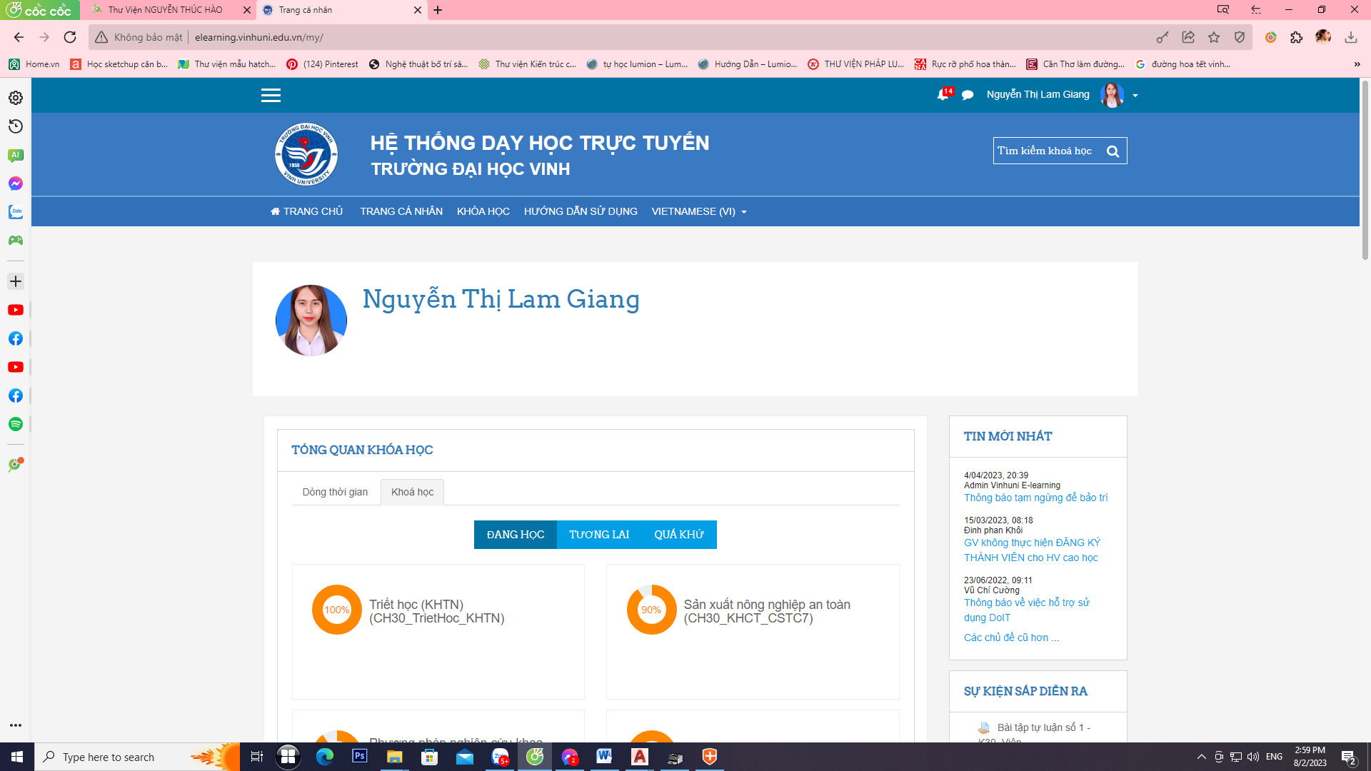The image size is (1371, 771).
Task: Close the Trang cá nhân browser tab
Action: (418, 10)
